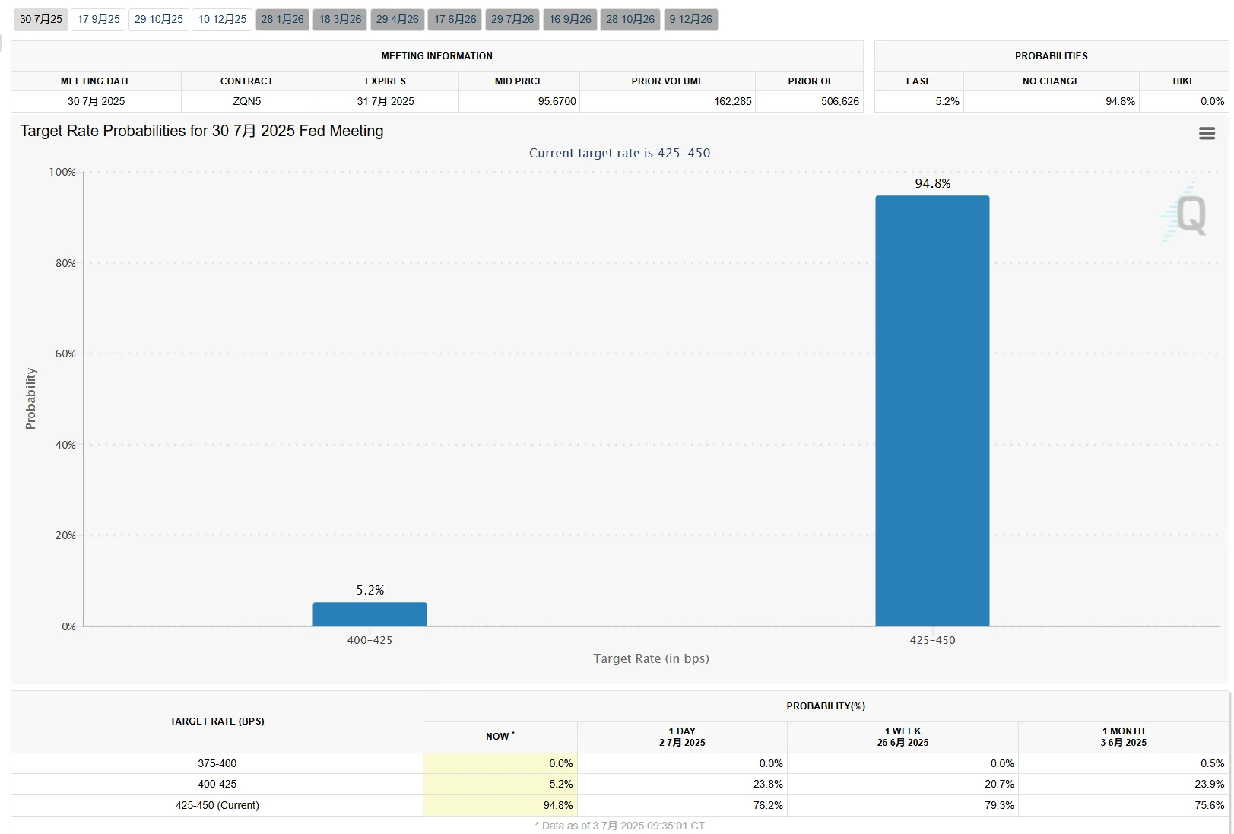The image size is (1234, 834).
Task: Select the 425-450 (Current) table row
Action: point(620,805)
